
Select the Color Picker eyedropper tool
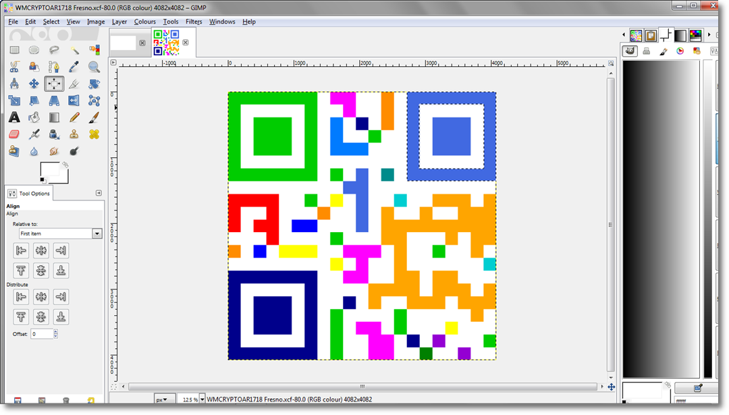74,67
